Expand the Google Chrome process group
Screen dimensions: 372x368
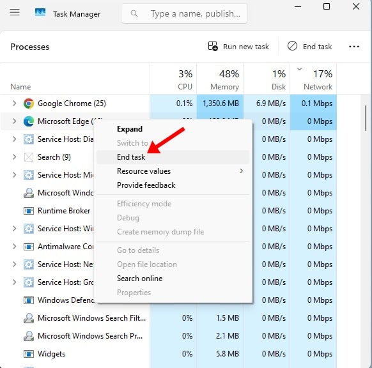(x=14, y=103)
